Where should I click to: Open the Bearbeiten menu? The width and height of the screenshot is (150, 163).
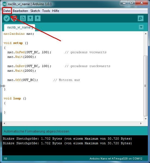click(x=20, y=11)
